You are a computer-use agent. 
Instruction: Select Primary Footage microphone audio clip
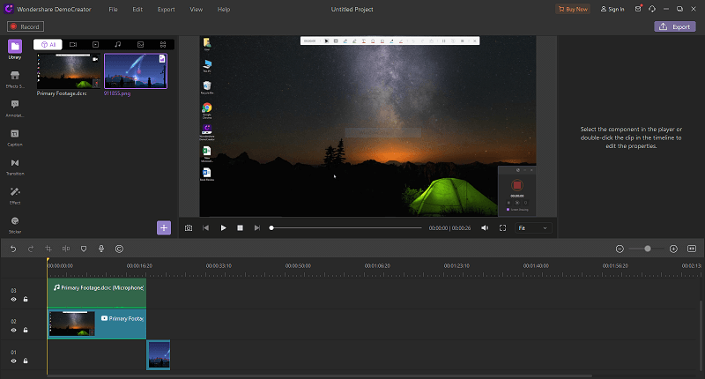(97, 294)
